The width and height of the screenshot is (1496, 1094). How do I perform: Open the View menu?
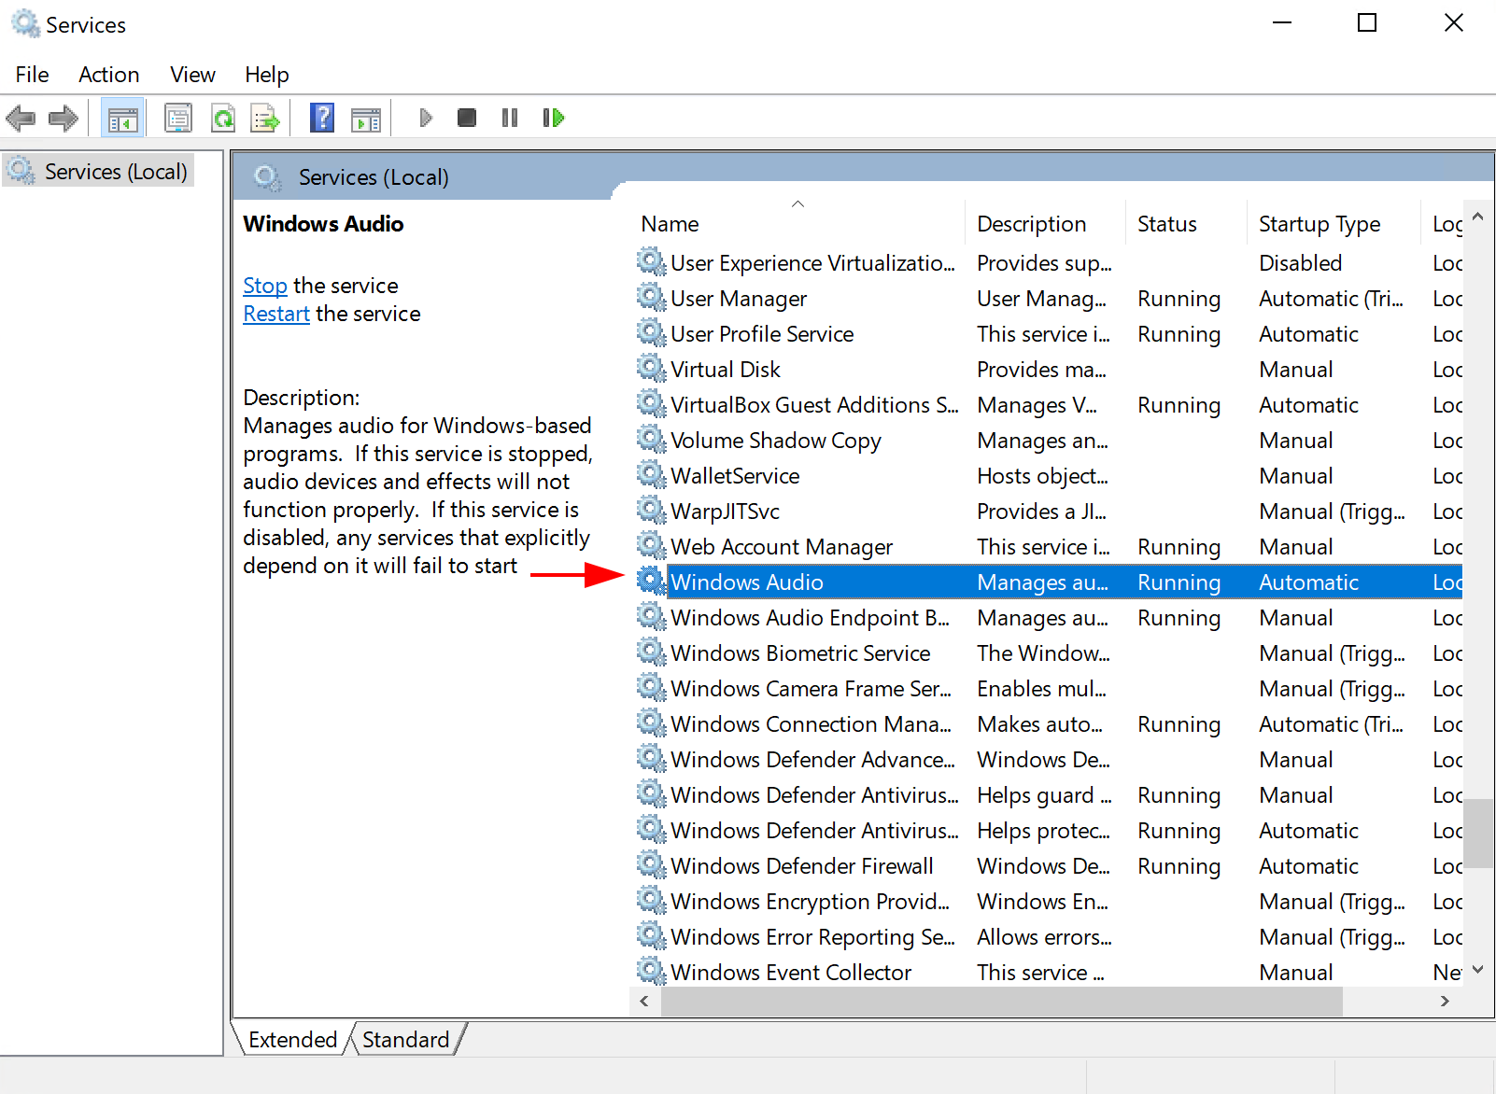pos(191,74)
